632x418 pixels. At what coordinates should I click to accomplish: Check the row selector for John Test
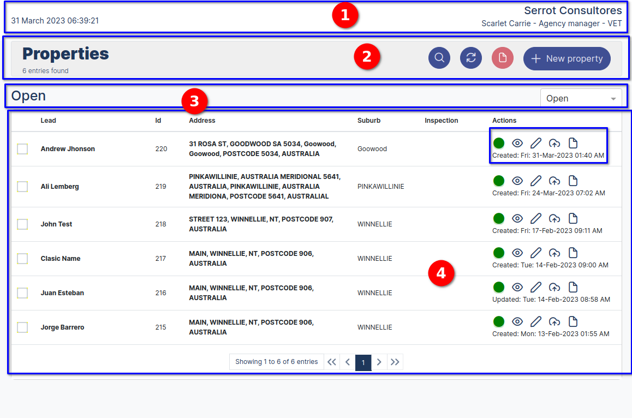point(23,224)
